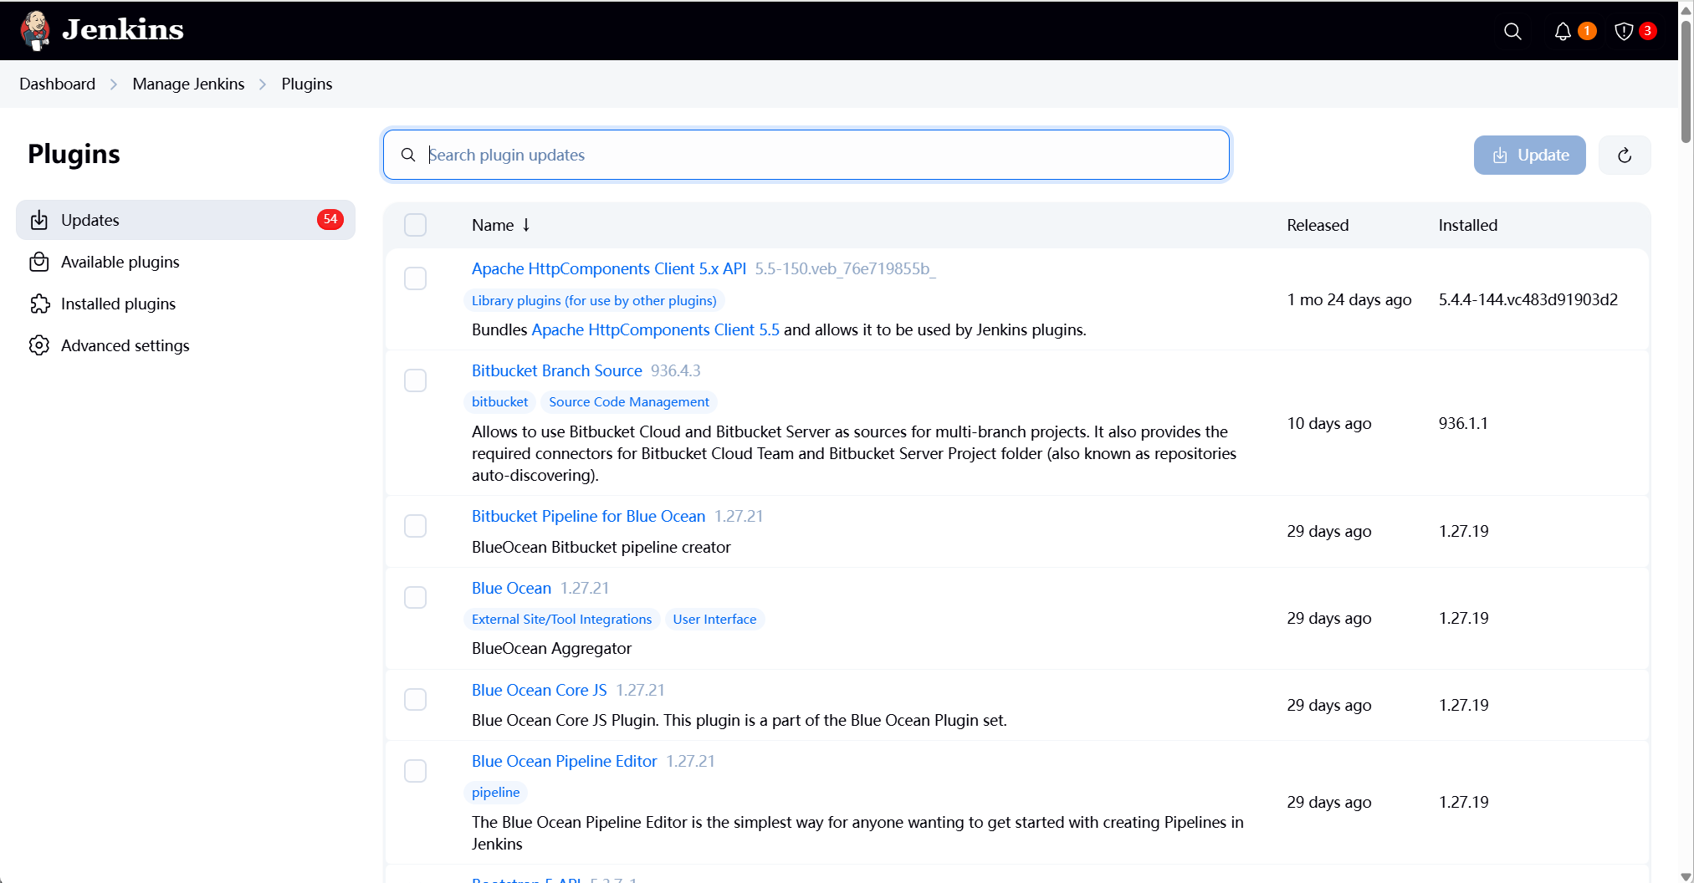Click the Updates sidebar download icon
1694x883 pixels.
point(39,220)
